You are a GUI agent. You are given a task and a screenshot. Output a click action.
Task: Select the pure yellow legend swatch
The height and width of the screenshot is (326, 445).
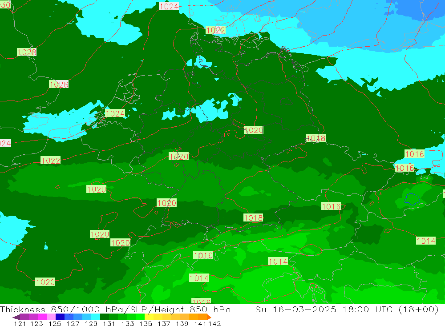pos(149,317)
